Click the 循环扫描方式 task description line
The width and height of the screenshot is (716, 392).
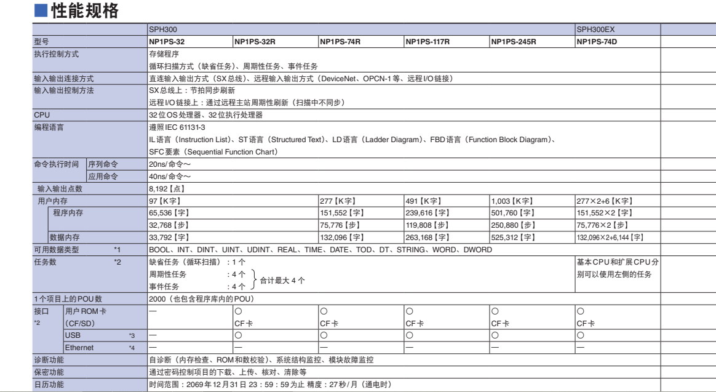click(233, 66)
